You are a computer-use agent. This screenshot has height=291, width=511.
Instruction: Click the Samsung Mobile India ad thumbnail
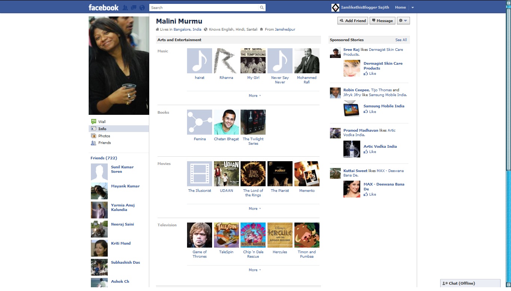[352, 108]
